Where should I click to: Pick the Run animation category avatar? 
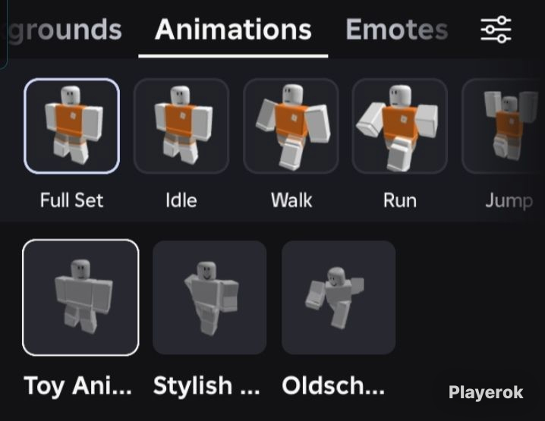(x=400, y=126)
